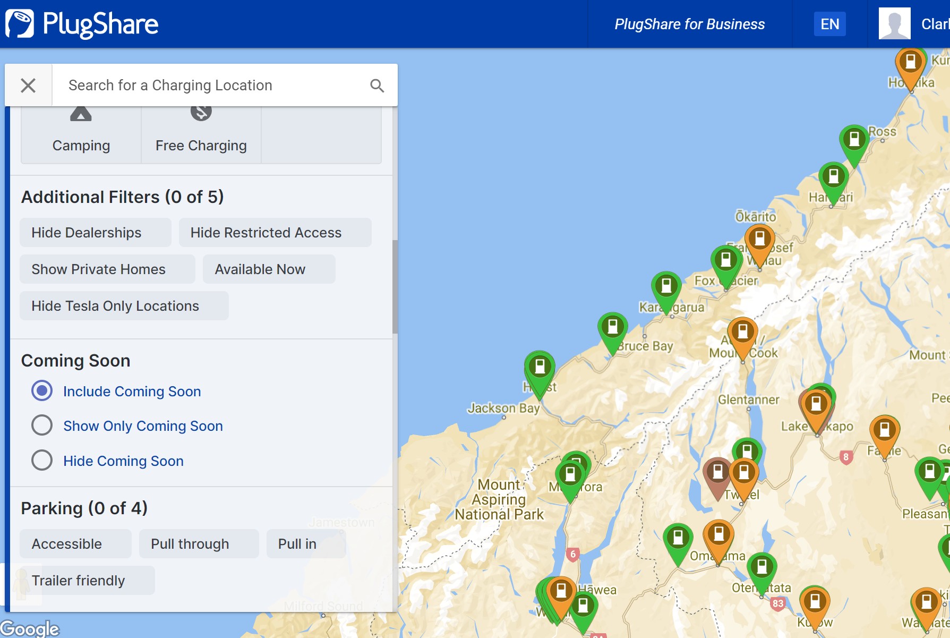Enable Hide Tesla Only Locations filter

tap(124, 306)
